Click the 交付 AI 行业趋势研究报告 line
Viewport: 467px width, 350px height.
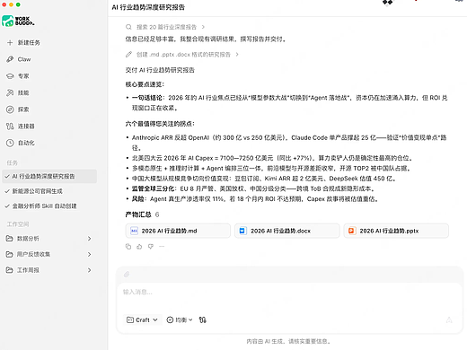tap(160, 70)
